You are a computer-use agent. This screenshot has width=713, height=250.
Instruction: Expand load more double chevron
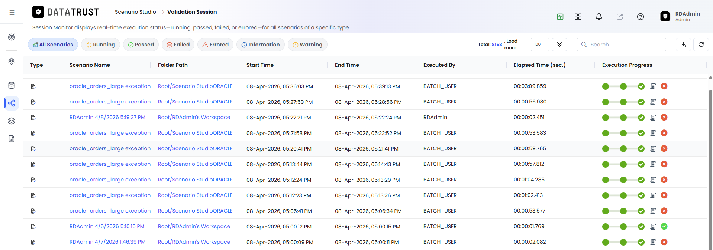coord(559,45)
